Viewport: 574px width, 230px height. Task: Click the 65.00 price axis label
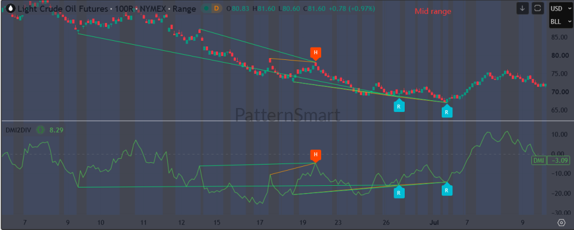point(559,110)
